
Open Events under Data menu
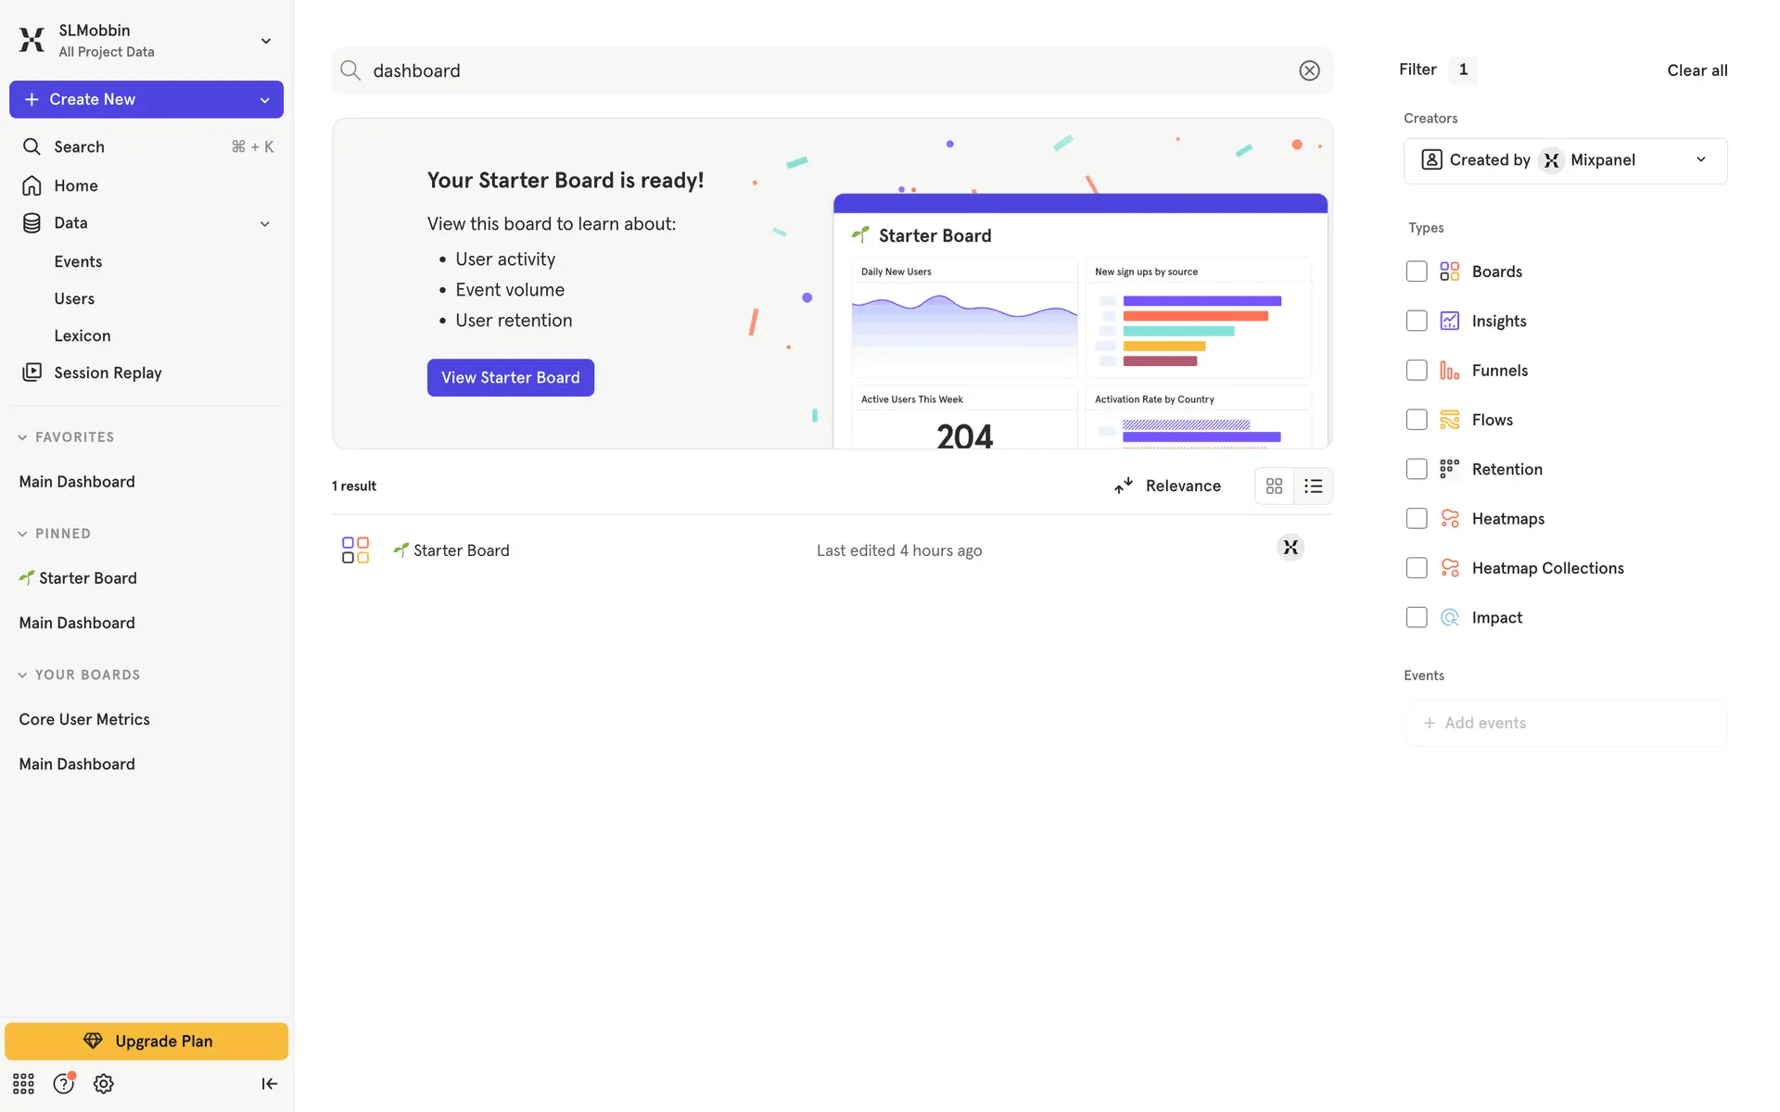78,261
